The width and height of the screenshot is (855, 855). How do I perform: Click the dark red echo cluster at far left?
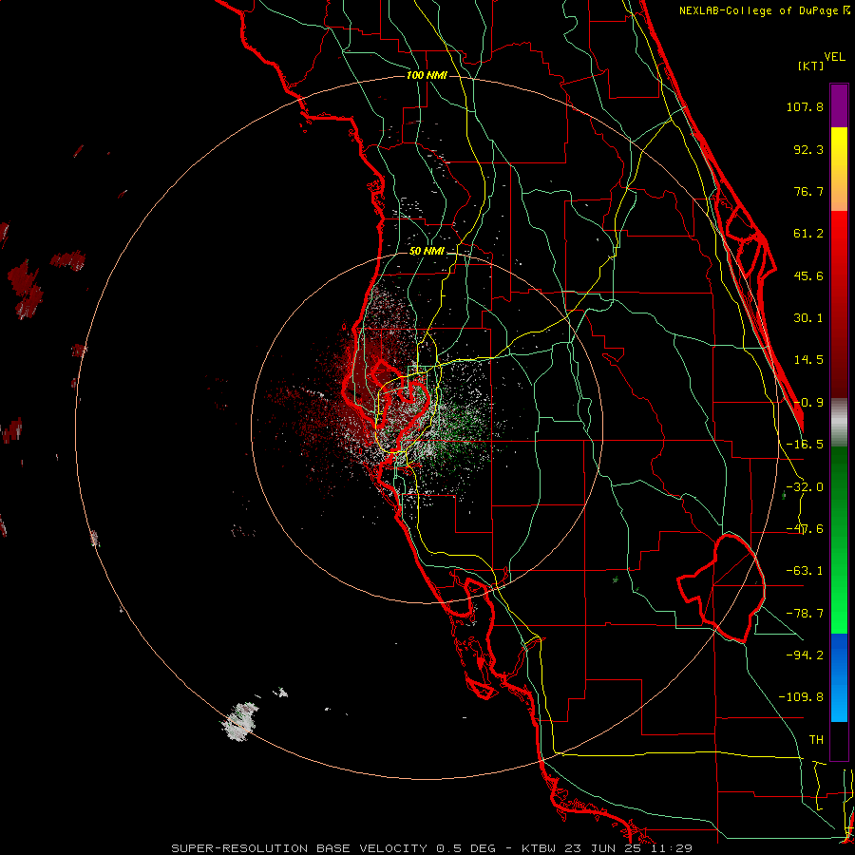pyautogui.click(x=26, y=289)
